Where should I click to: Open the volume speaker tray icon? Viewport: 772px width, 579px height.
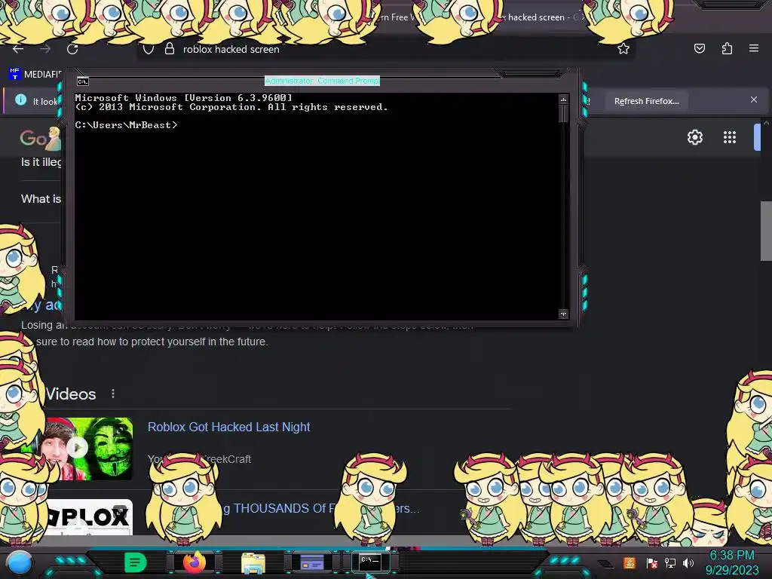coord(688,562)
